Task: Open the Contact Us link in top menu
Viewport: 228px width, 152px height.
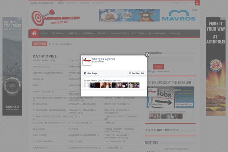Action: point(84,3)
